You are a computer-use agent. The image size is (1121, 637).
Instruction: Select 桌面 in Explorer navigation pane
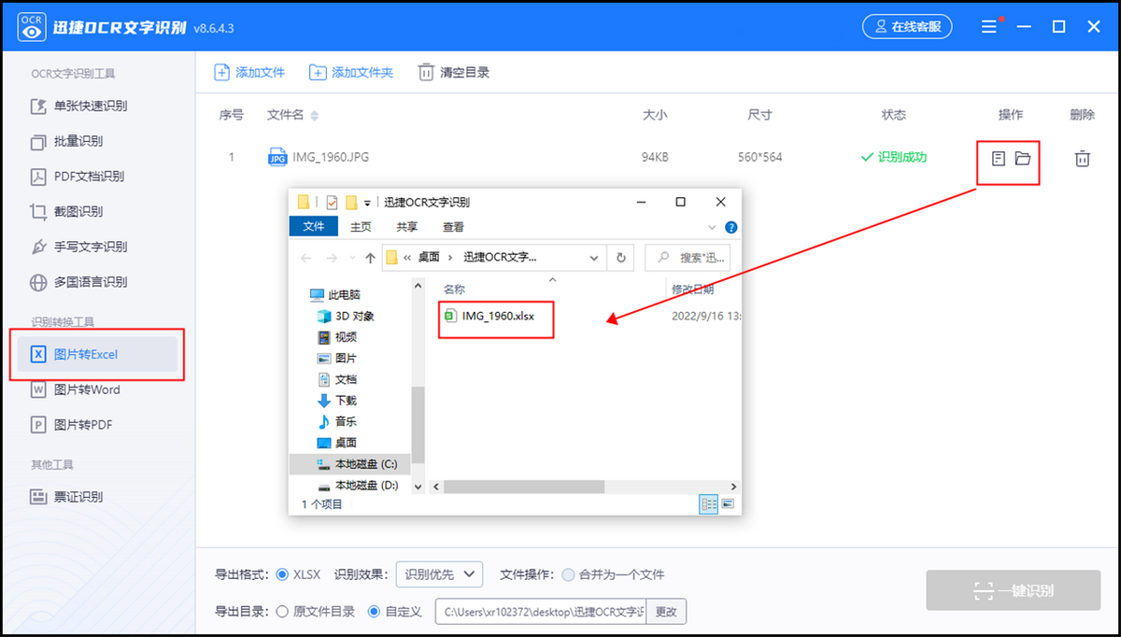click(x=336, y=443)
